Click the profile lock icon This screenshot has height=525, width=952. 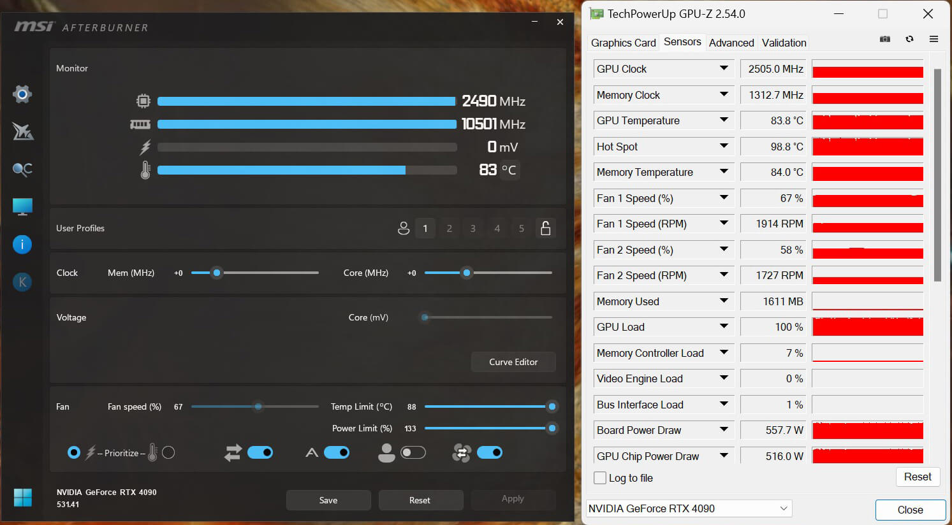click(545, 228)
